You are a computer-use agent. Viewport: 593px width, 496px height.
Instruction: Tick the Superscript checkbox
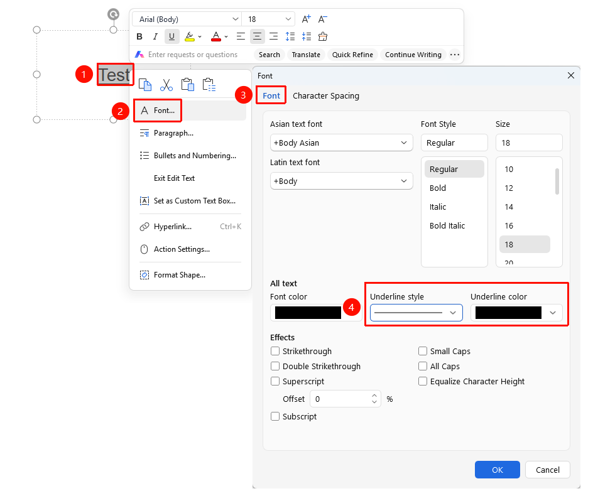tap(275, 382)
